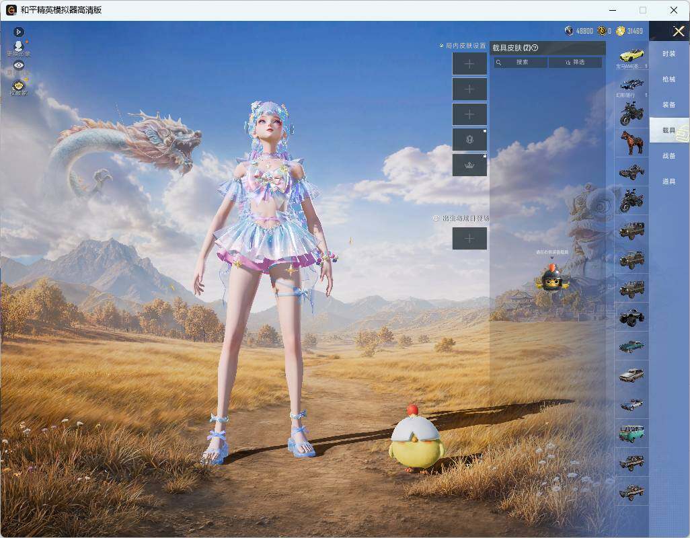This screenshot has width=690, height=538.
Task: Open the yellow collection badge icon
Action: pyautogui.click(x=18, y=87)
